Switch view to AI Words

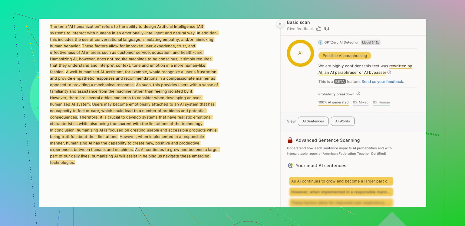tap(342, 121)
